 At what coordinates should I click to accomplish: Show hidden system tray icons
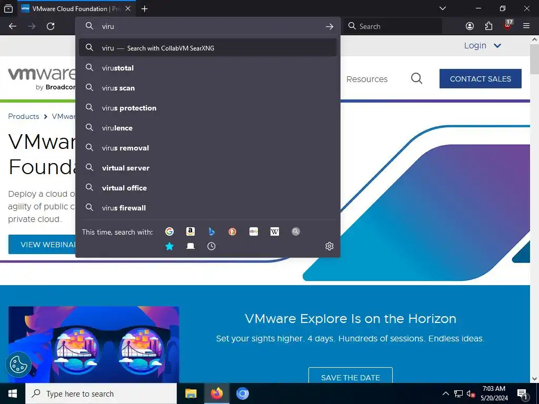pyautogui.click(x=445, y=393)
